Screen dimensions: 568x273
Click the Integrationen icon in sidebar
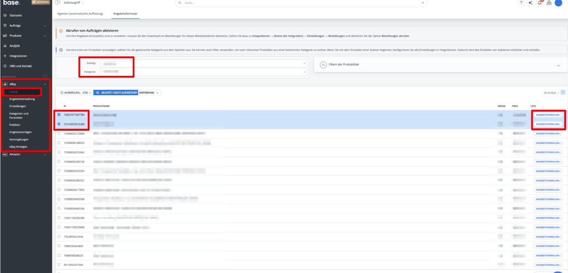pos(5,56)
